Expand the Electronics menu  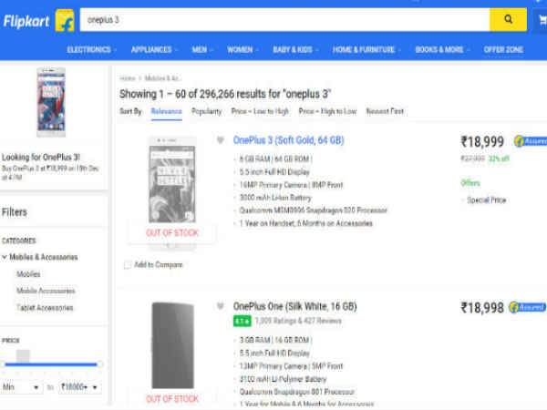(x=91, y=49)
